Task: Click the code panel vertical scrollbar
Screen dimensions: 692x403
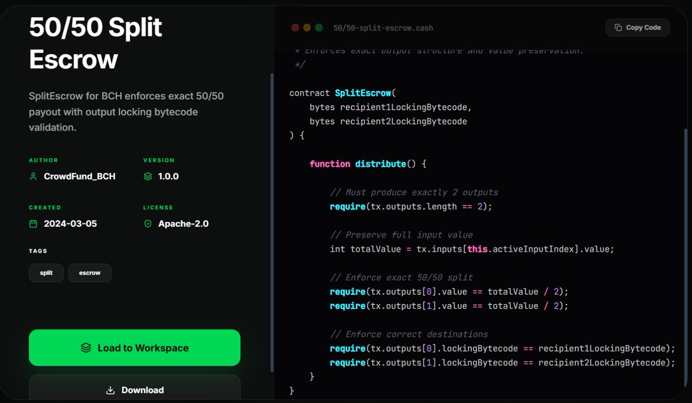Action: click(x=686, y=256)
